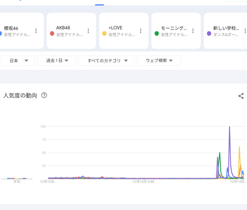This screenshot has height=210, width=247.
Task: Click the purple peak at 100 on chart
Action: [230, 127]
